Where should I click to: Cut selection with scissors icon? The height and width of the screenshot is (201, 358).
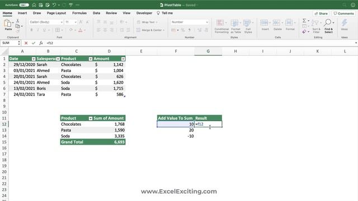(17, 21)
